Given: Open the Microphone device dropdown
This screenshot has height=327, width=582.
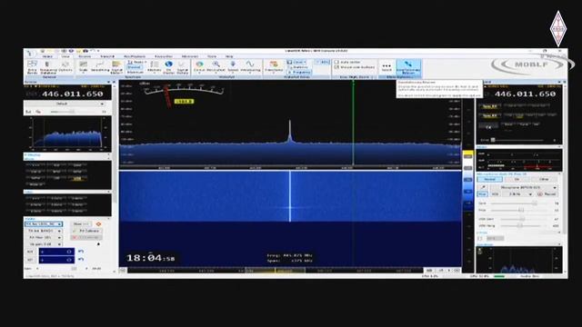Looking at the screenshot, I should [x=524, y=188].
